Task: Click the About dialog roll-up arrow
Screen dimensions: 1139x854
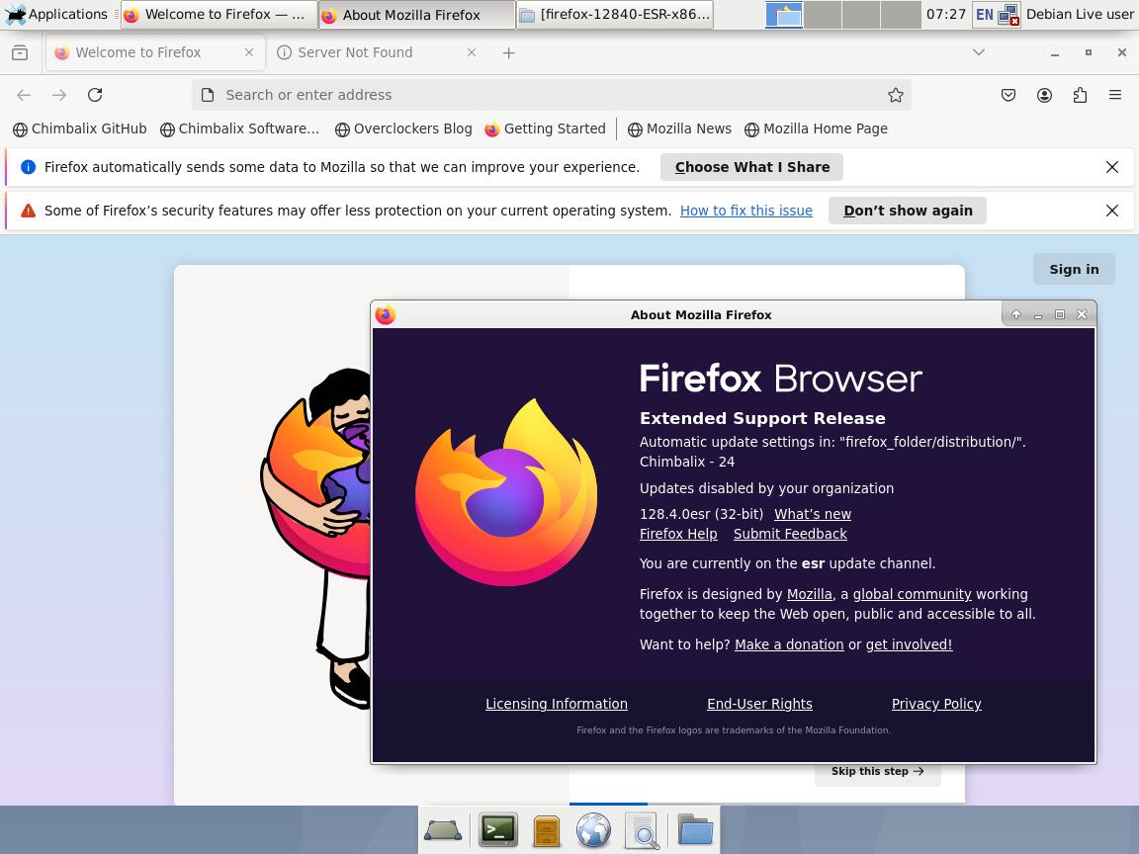Action: [x=1016, y=314]
